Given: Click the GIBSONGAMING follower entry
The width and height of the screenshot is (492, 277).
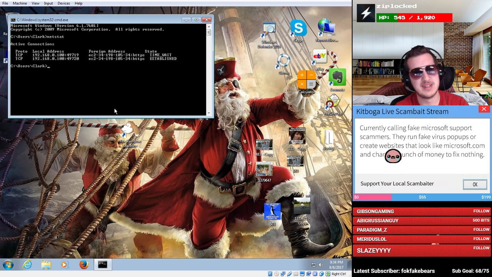Looking at the screenshot, I should click(422, 211).
